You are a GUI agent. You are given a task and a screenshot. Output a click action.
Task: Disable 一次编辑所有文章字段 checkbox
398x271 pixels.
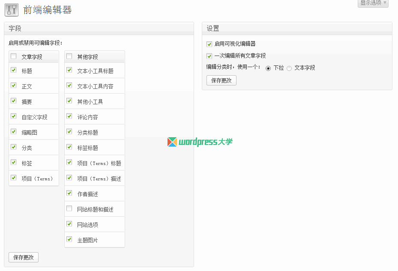[209, 56]
